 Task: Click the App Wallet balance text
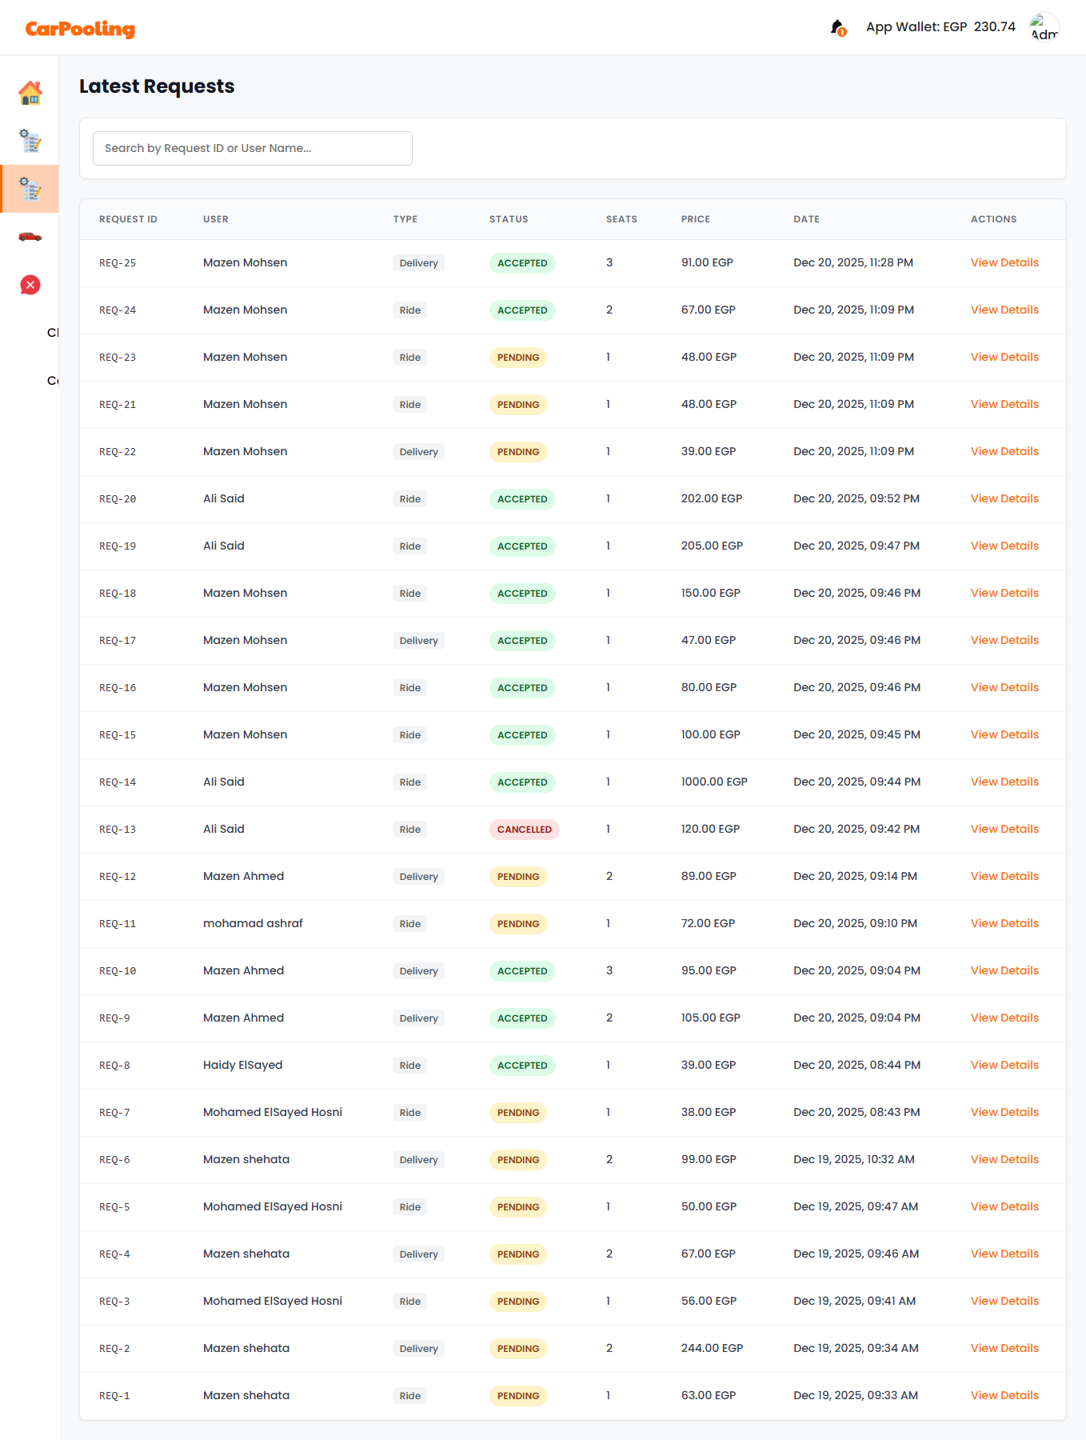tap(940, 27)
